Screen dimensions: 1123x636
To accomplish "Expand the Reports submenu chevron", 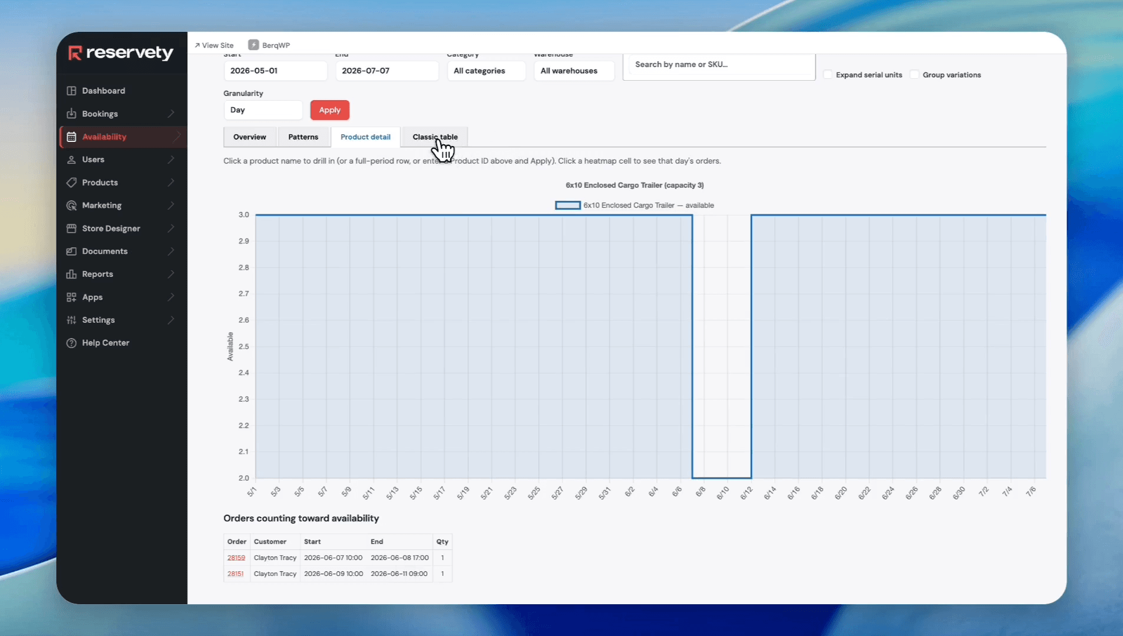I will coord(171,274).
